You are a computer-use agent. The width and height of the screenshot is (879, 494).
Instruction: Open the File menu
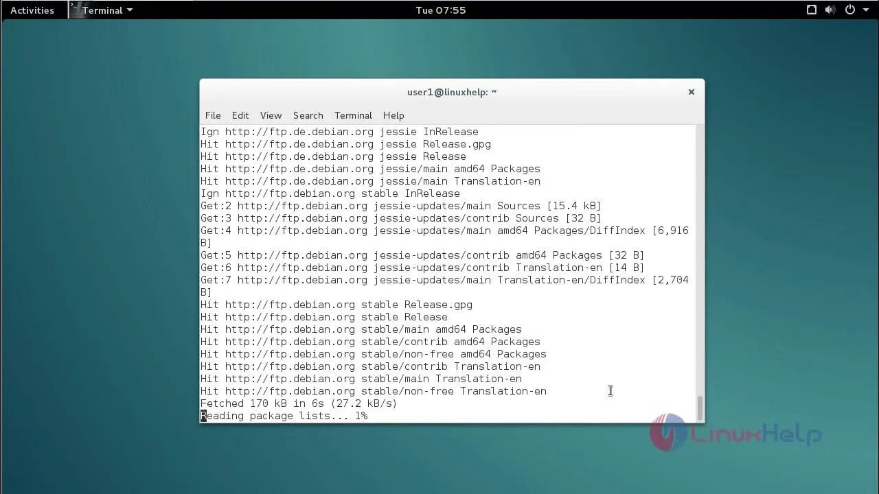(213, 115)
